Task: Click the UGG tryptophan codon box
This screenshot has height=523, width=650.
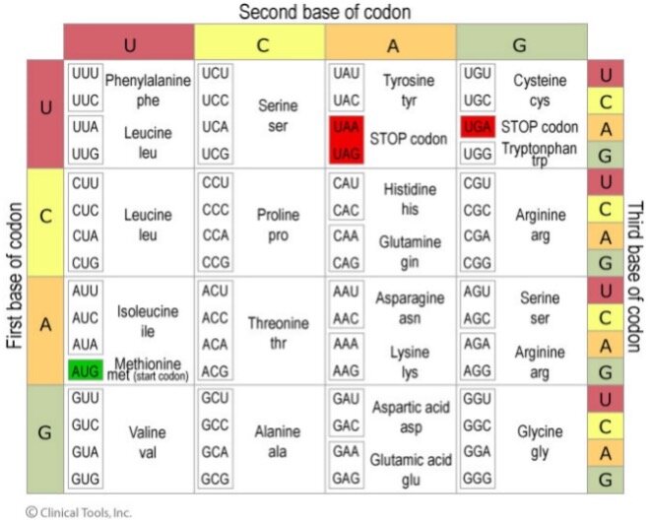Action: coord(477,155)
